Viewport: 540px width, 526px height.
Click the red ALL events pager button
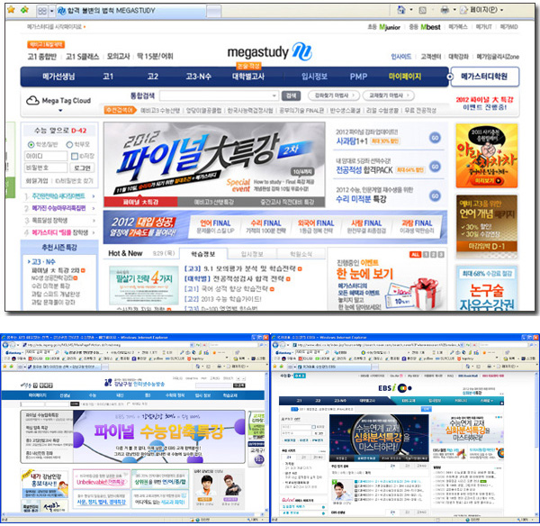point(415,254)
